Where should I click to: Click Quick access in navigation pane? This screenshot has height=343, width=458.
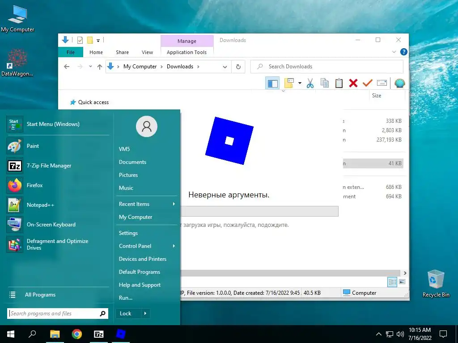93,102
